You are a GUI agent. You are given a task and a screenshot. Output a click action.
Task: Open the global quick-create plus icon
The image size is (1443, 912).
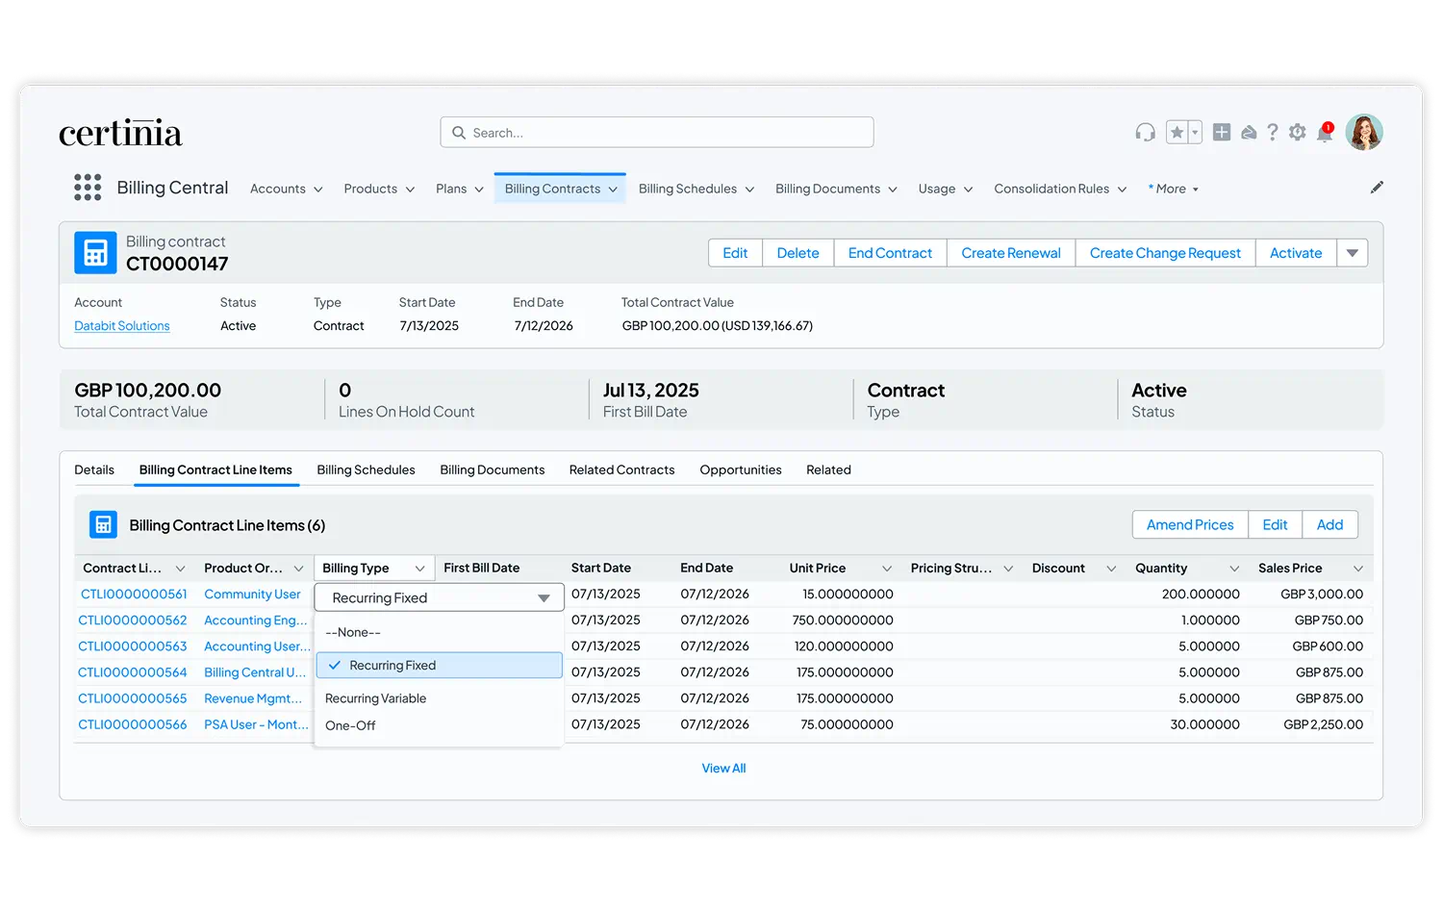1221,132
